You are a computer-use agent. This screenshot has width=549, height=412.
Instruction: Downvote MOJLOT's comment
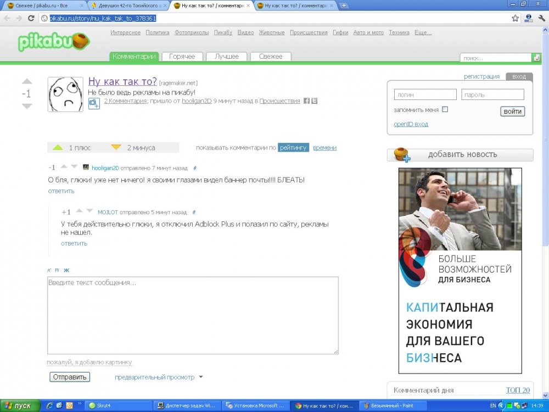tap(89, 210)
